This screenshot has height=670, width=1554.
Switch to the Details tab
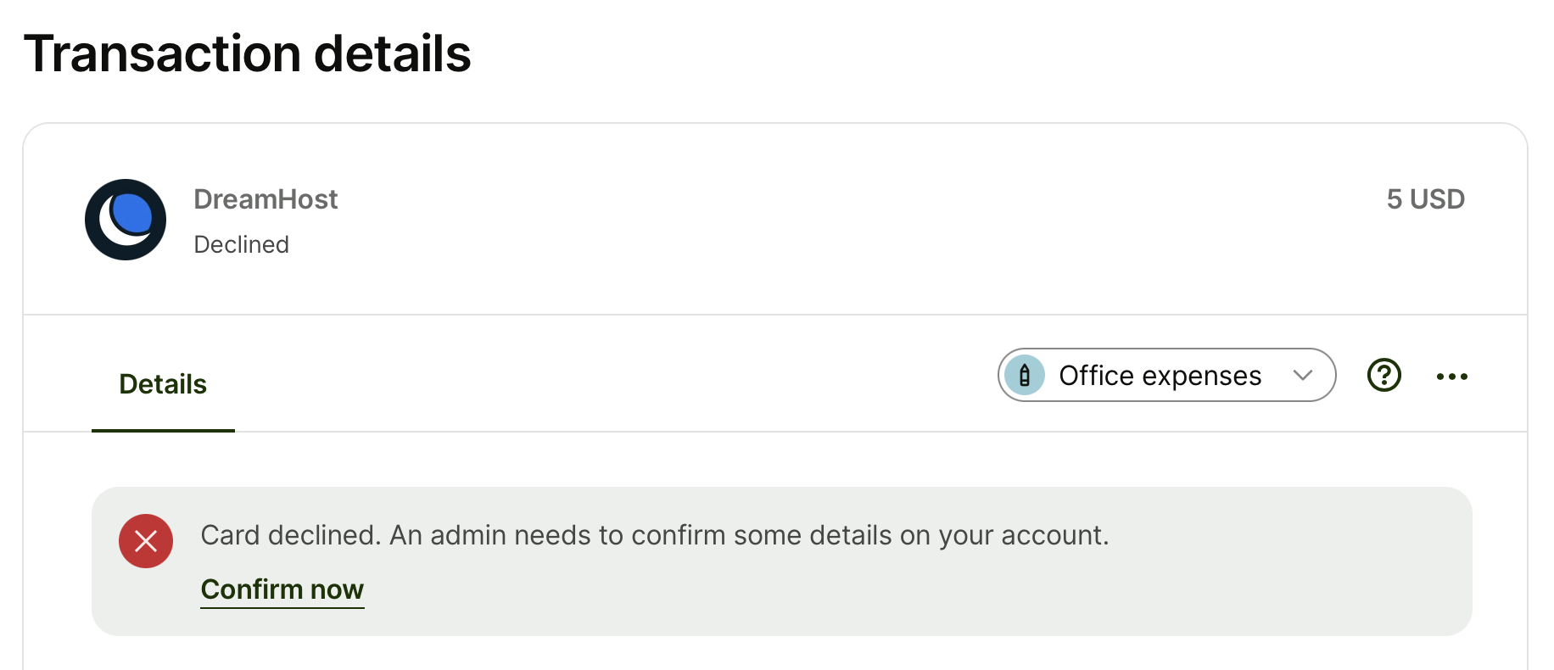point(163,384)
